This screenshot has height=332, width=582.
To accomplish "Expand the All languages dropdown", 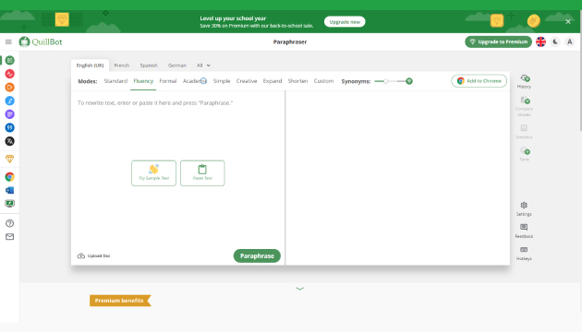I will pos(203,65).
